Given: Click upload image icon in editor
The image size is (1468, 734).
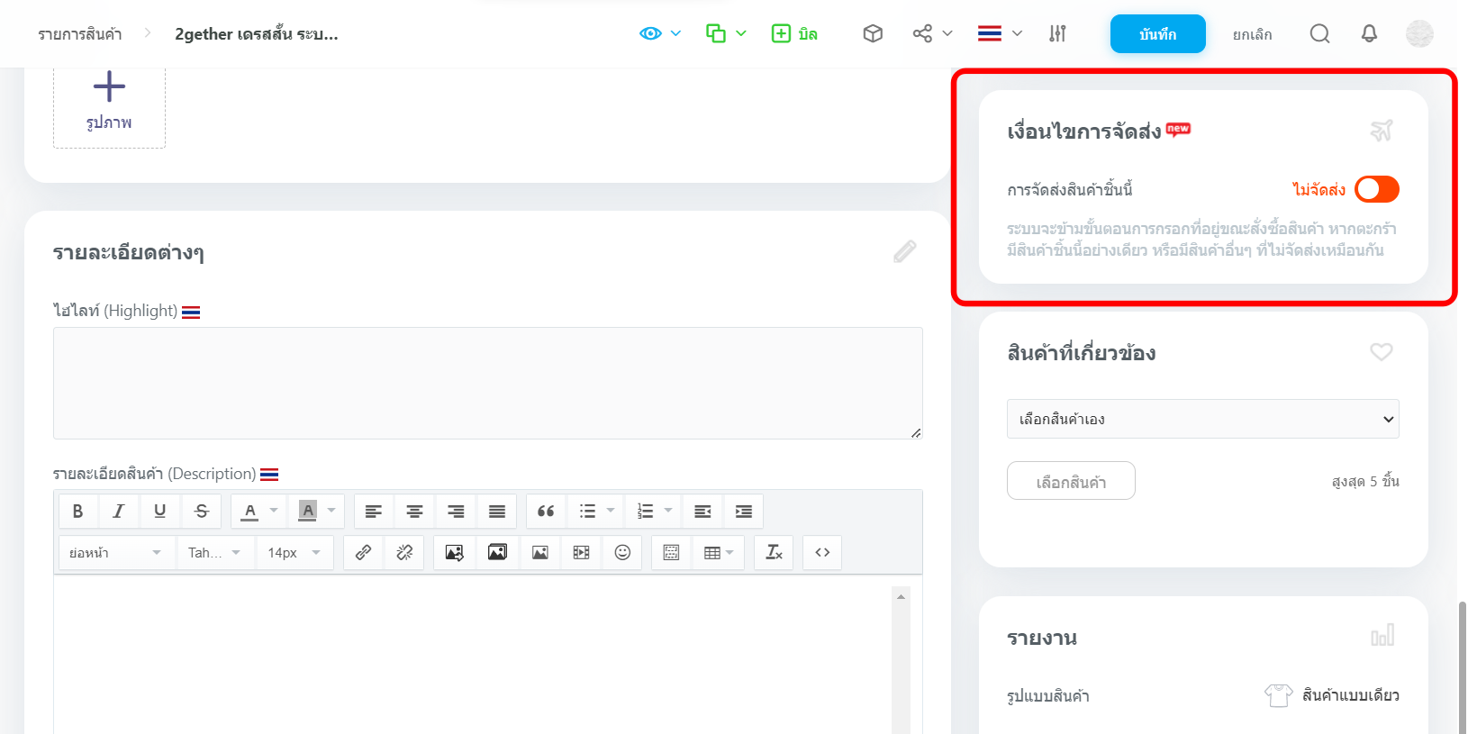Looking at the screenshot, I should [x=455, y=552].
